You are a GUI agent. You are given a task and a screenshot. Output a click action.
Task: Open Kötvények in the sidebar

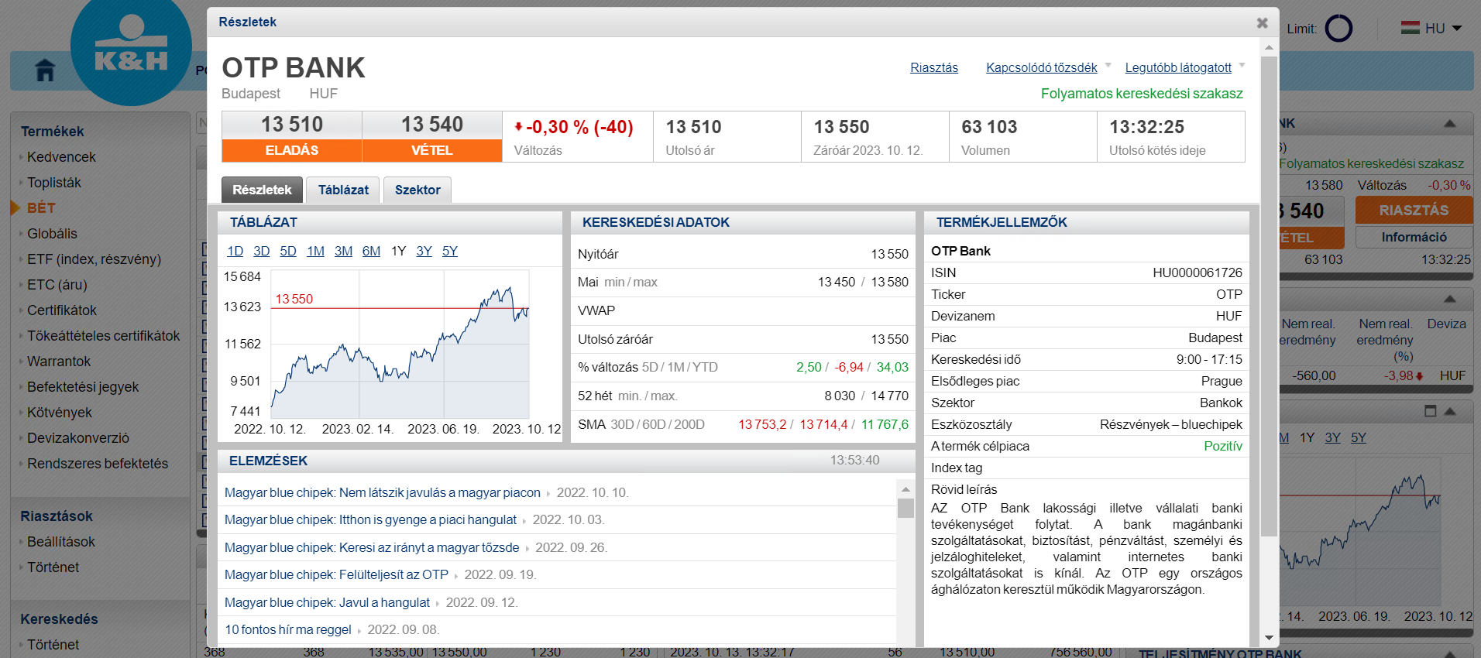[x=60, y=413]
